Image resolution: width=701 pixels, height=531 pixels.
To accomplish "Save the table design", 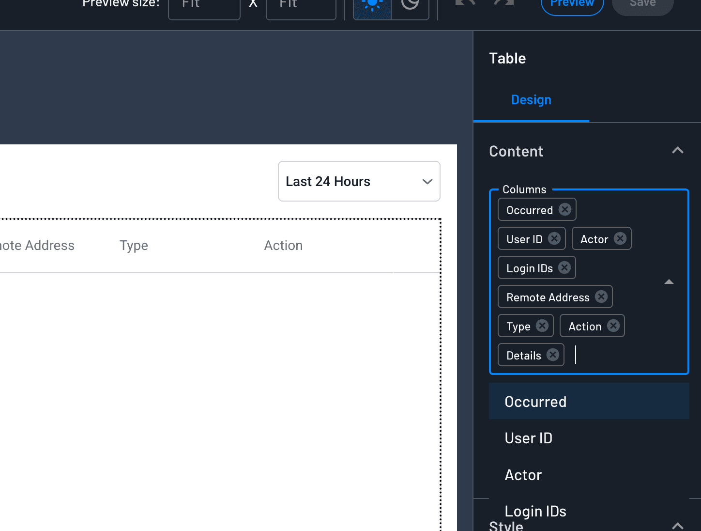I will (642, 3).
